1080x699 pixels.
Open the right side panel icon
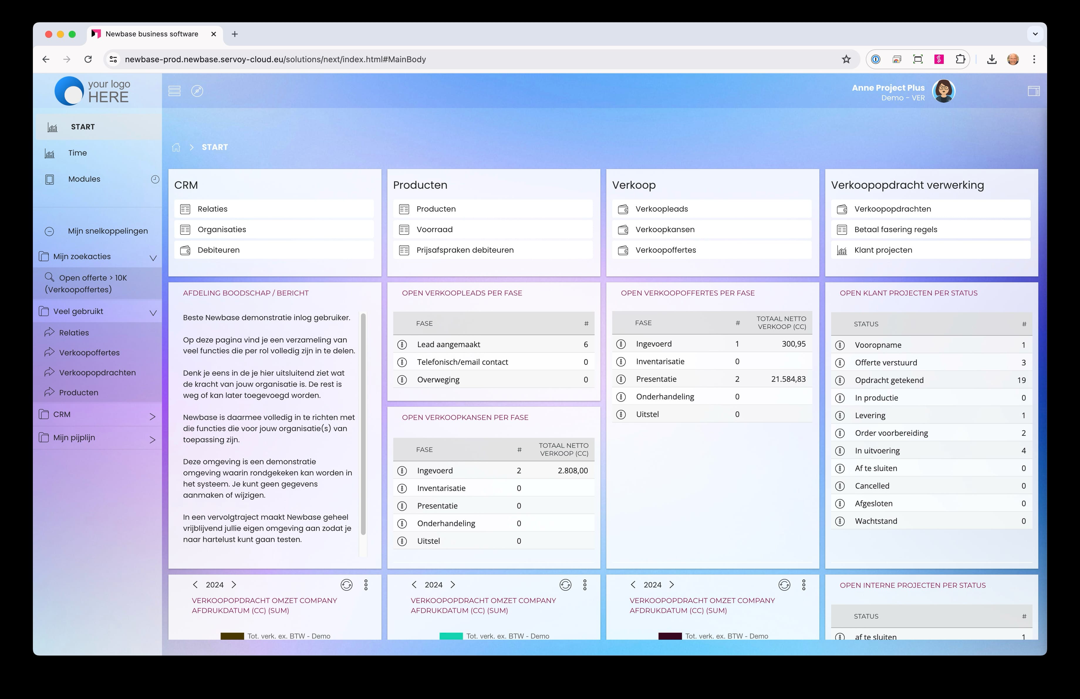[1033, 91]
